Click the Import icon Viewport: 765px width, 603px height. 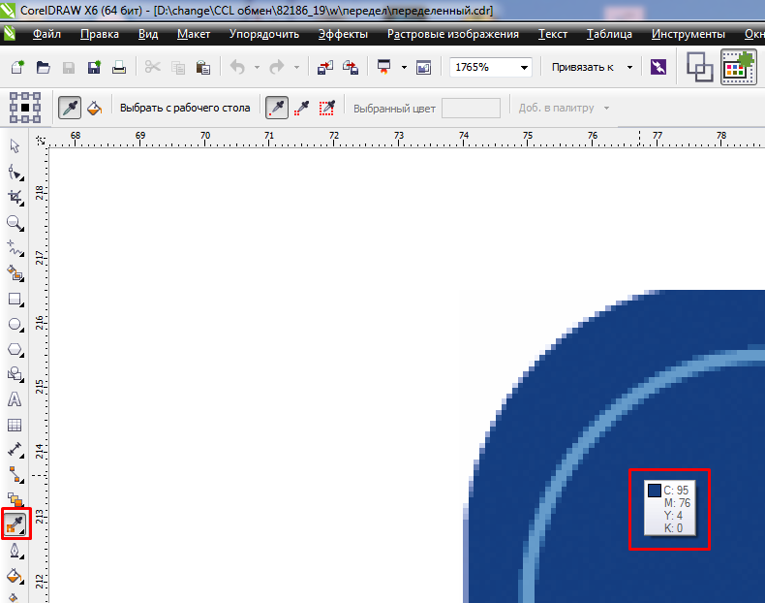pyautogui.click(x=325, y=68)
